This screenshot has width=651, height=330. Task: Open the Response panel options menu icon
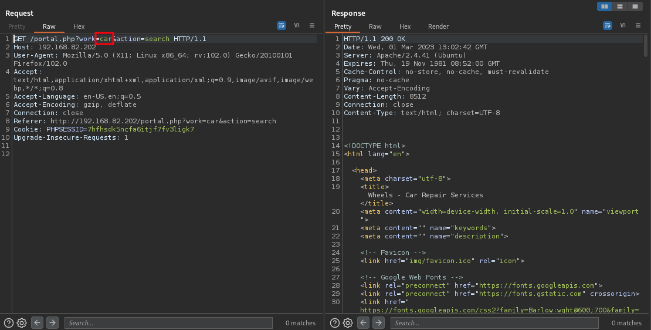638,25
